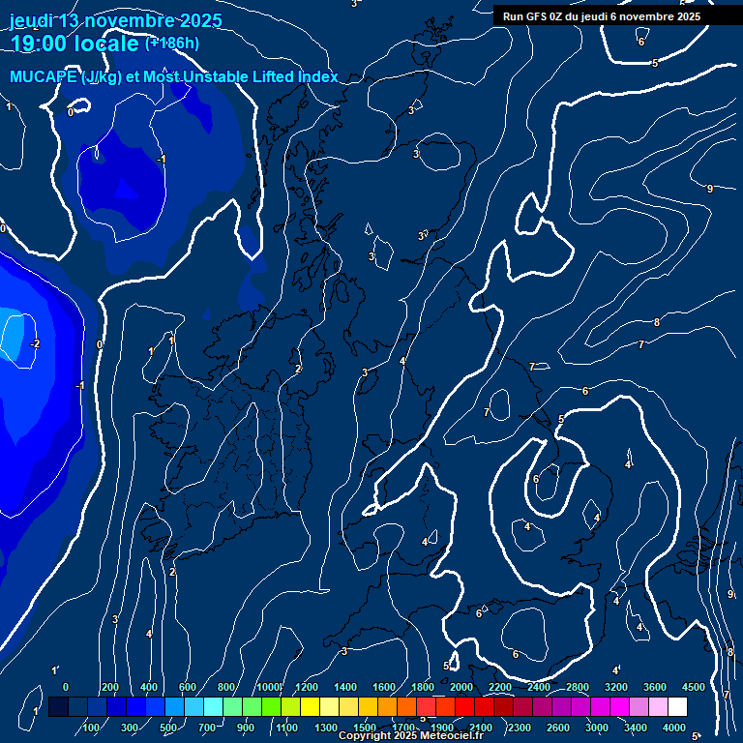Click the '19:00 locale' time label

pos(74,44)
